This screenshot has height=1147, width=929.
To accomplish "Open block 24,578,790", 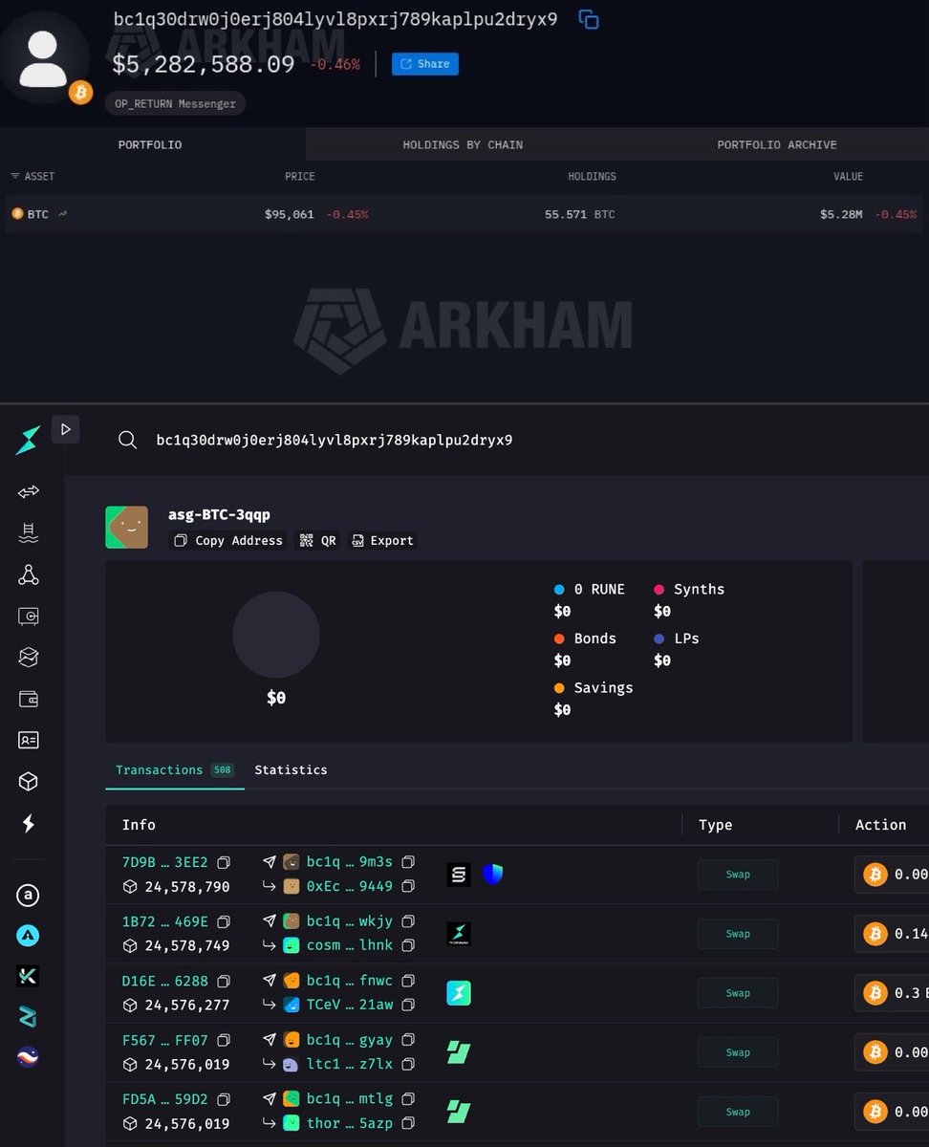I will tap(187, 887).
